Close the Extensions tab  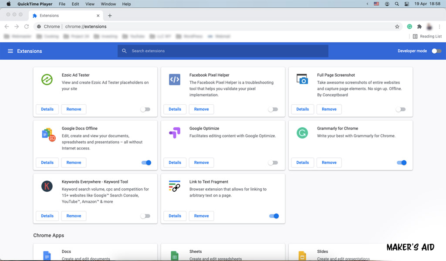point(98,16)
